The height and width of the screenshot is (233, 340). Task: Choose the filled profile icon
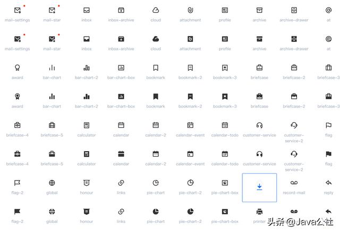tap(225, 39)
